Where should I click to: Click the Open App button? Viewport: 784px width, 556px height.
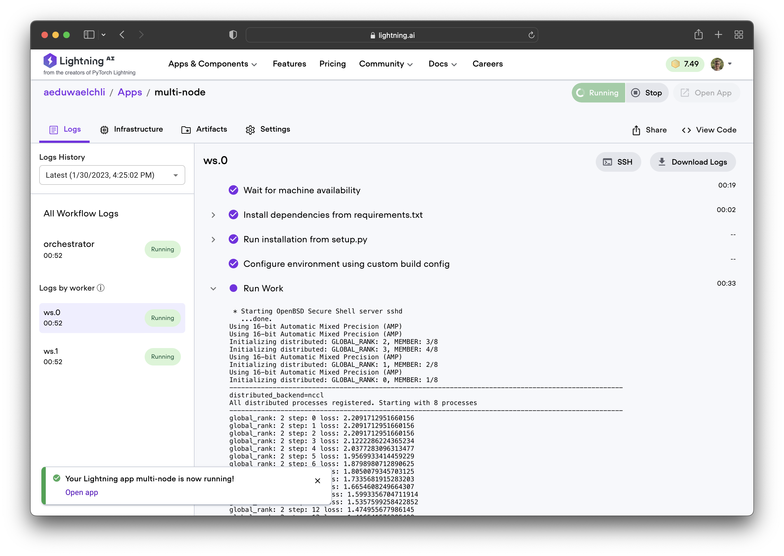[x=706, y=93]
